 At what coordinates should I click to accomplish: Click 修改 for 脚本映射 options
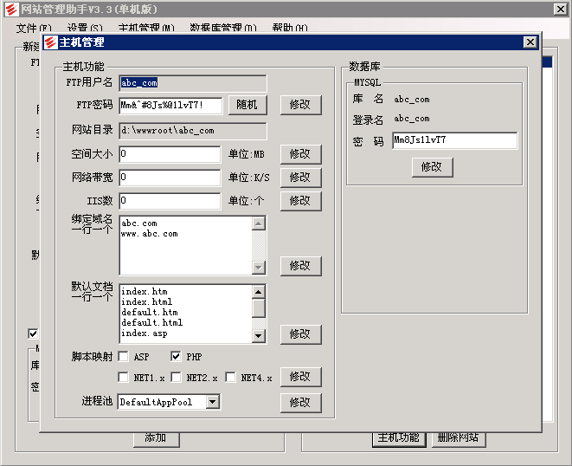click(x=300, y=377)
